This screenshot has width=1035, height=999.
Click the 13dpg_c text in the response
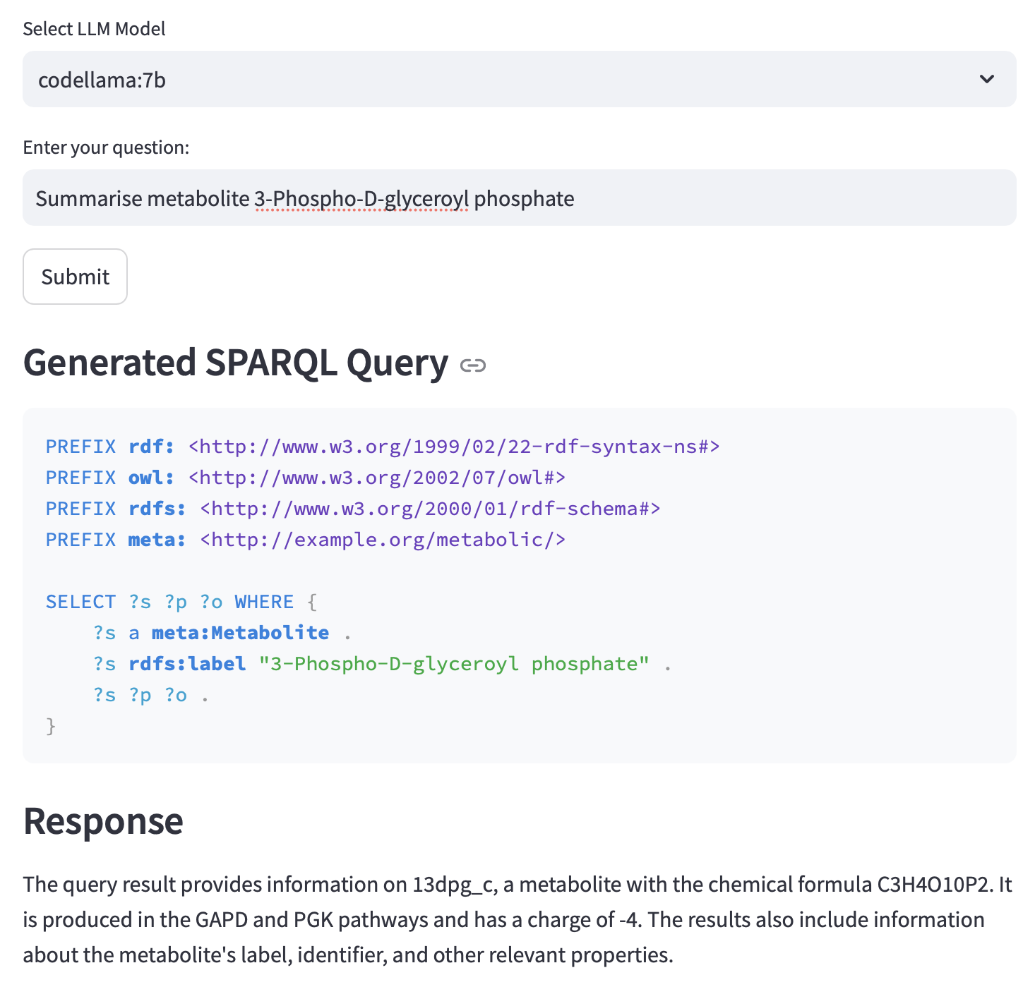click(x=455, y=885)
